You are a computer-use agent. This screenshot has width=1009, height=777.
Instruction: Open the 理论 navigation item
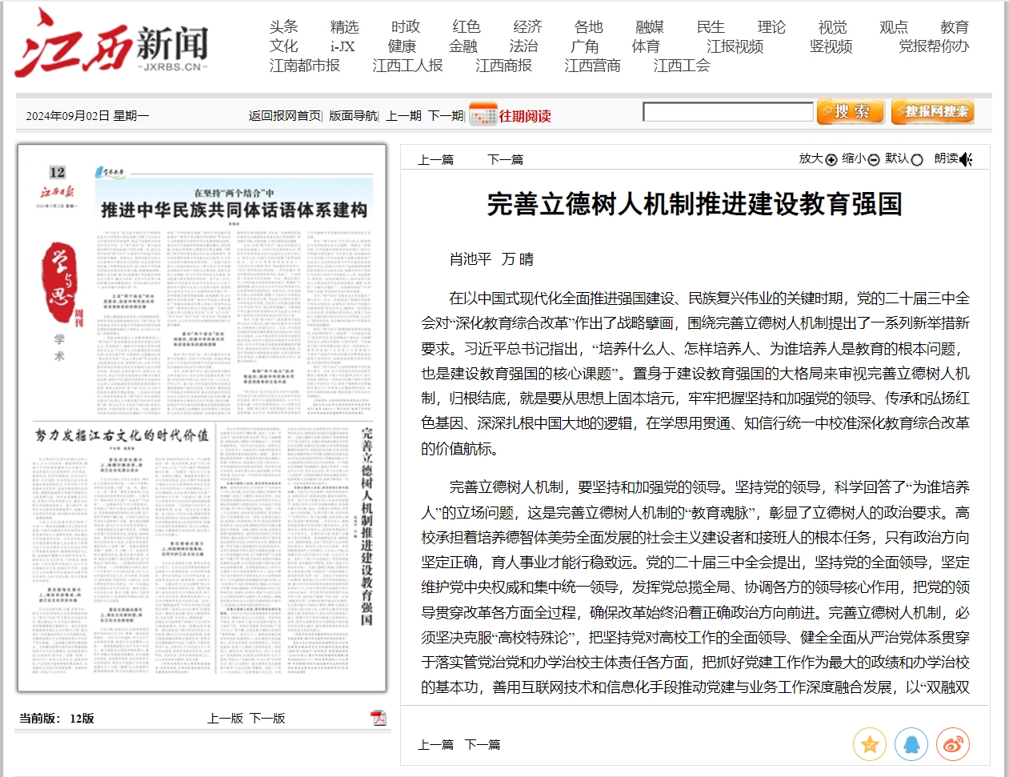771,27
